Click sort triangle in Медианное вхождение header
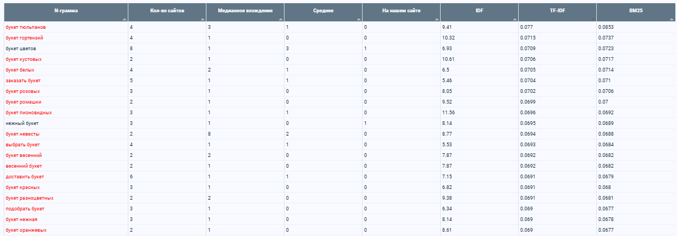Image resolution: width=677 pixels, height=236 pixels. coord(281,20)
